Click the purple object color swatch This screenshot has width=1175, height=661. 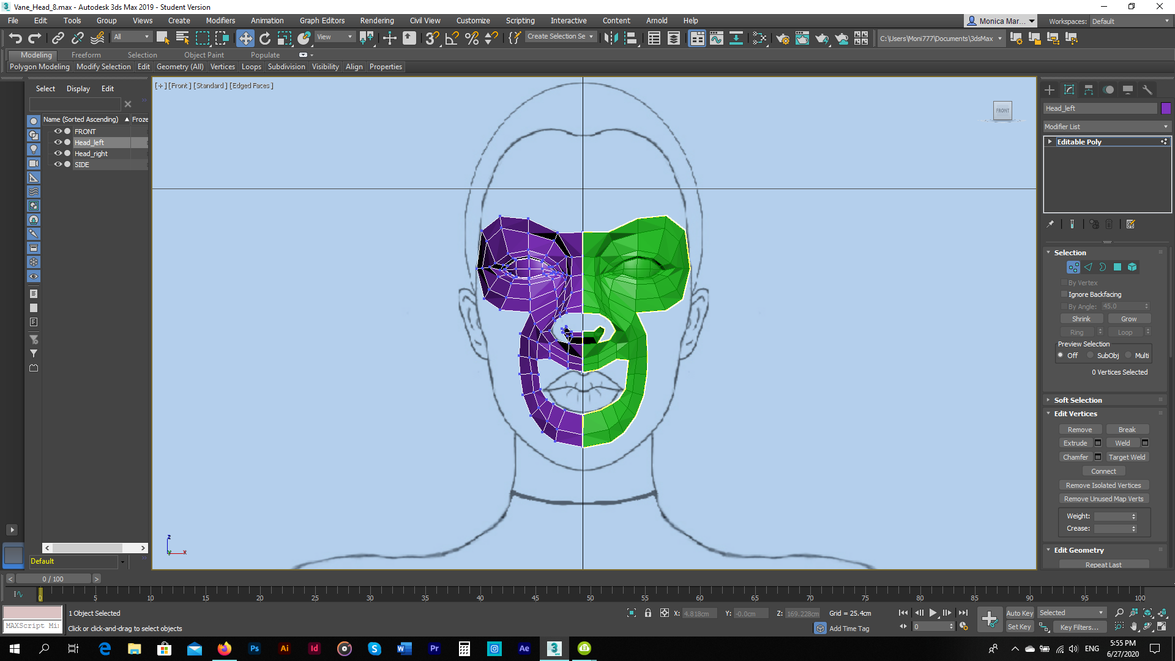1166,108
